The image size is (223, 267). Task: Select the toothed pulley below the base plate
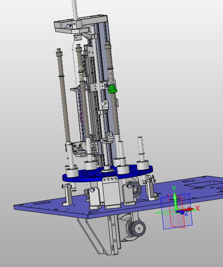(x=137, y=228)
